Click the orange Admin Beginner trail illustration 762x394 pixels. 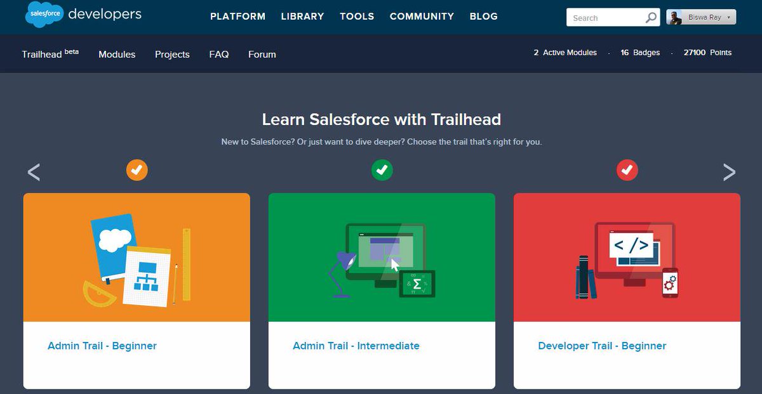137,258
